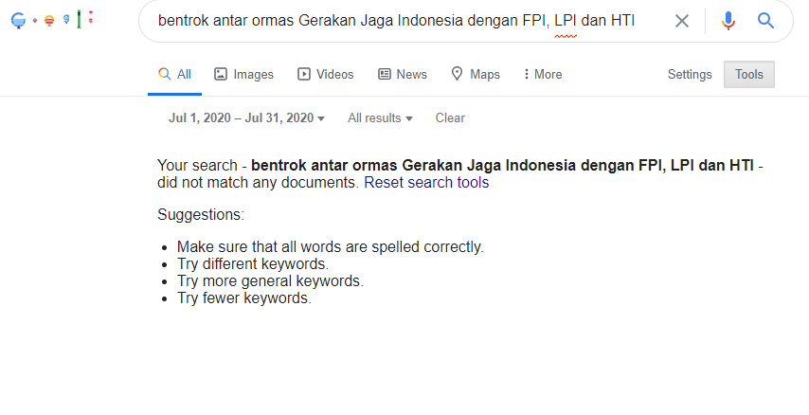This screenshot has height=415, width=809.
Task: Start voice search with the microphone icon
Action: click(728, 21)
